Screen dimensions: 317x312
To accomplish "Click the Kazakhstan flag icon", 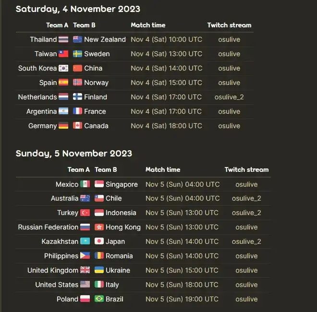I will [x=85, y=241].
